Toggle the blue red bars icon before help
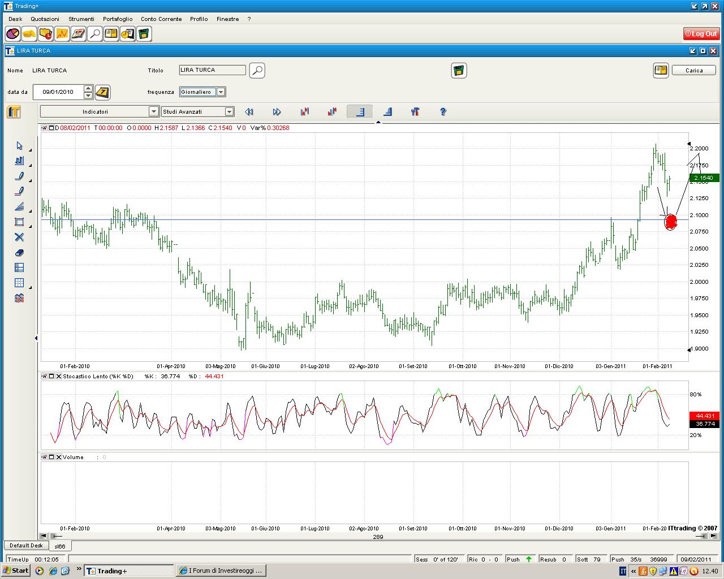 click(x=415, y=112)
